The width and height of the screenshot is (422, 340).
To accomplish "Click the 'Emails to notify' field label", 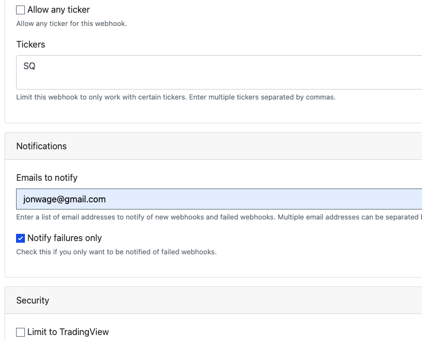I will 47,178.
